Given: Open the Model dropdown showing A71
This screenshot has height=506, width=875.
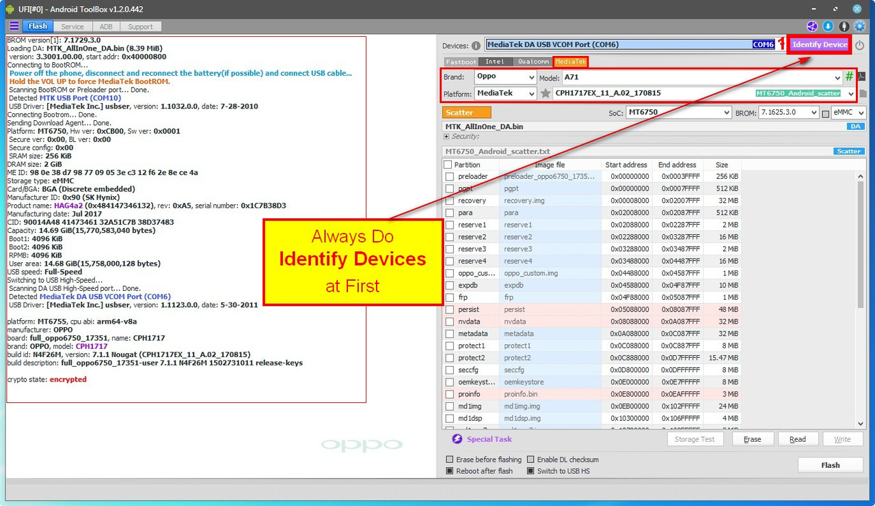Looking at the screenshot, I should point(701,77).
